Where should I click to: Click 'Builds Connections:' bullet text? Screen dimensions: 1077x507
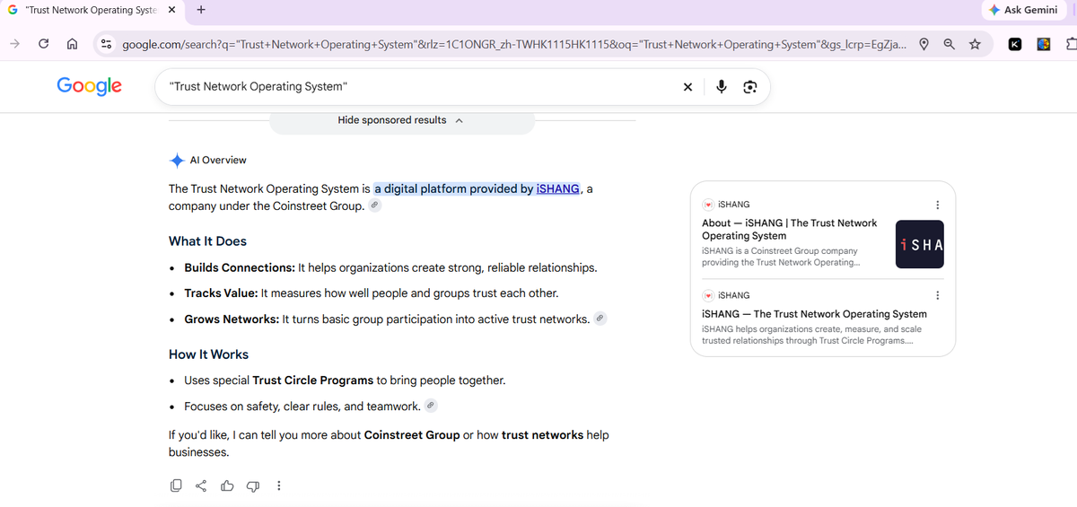tap(238, 267)
